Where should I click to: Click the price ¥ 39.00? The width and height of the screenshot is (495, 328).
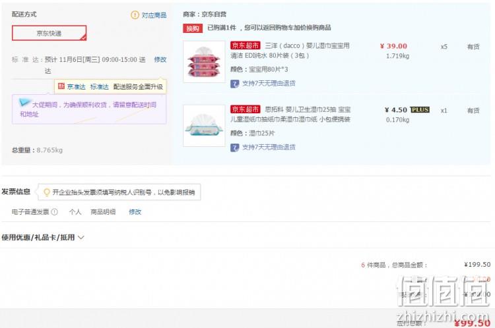tap(393, 46)
